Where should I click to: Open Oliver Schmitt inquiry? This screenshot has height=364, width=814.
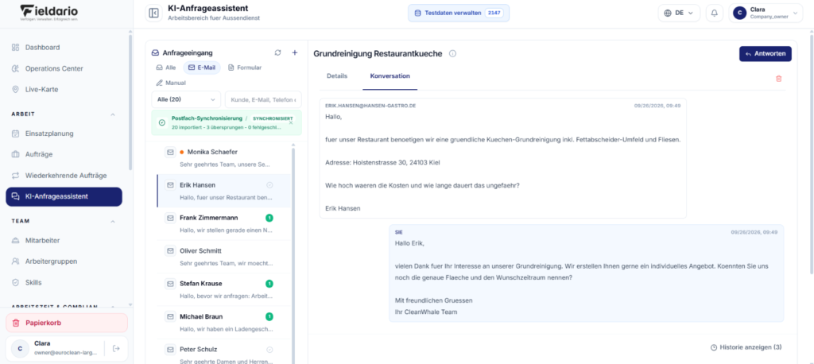point(223,257)
